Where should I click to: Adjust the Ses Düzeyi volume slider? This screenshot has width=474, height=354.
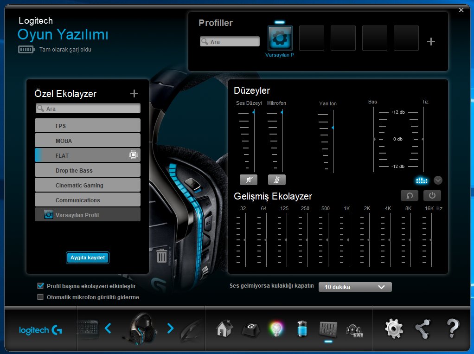[x=254, y=112]
